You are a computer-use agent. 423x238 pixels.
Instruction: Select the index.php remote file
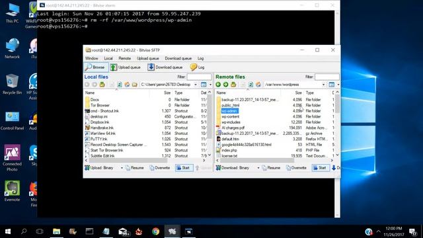pos(229,150)
